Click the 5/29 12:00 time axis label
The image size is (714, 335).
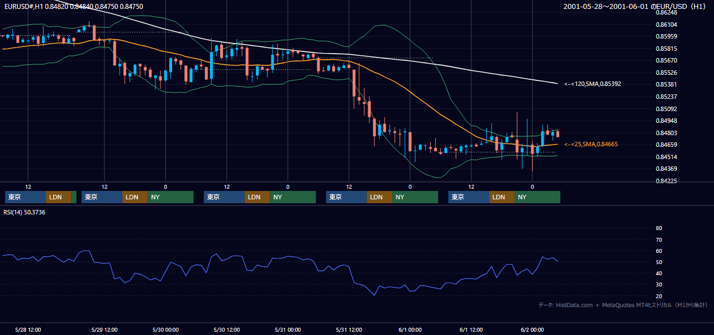[x=104, y=330]
